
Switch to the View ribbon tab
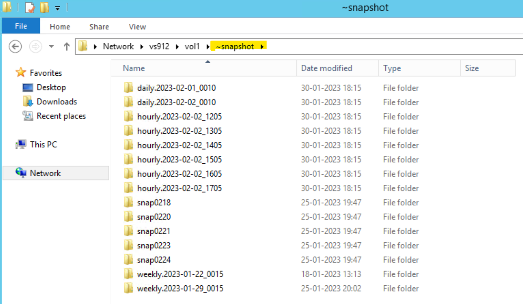[x=137, y=27]
